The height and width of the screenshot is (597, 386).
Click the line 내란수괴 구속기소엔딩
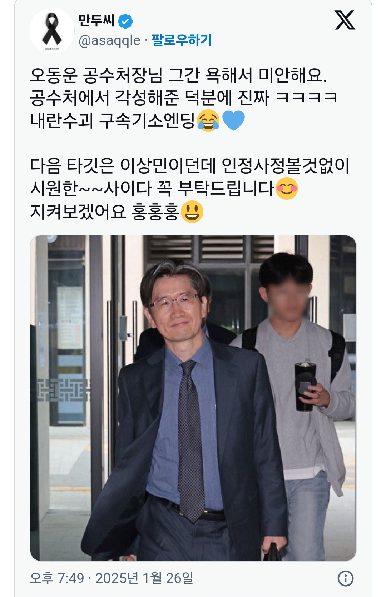click(138, 121)
